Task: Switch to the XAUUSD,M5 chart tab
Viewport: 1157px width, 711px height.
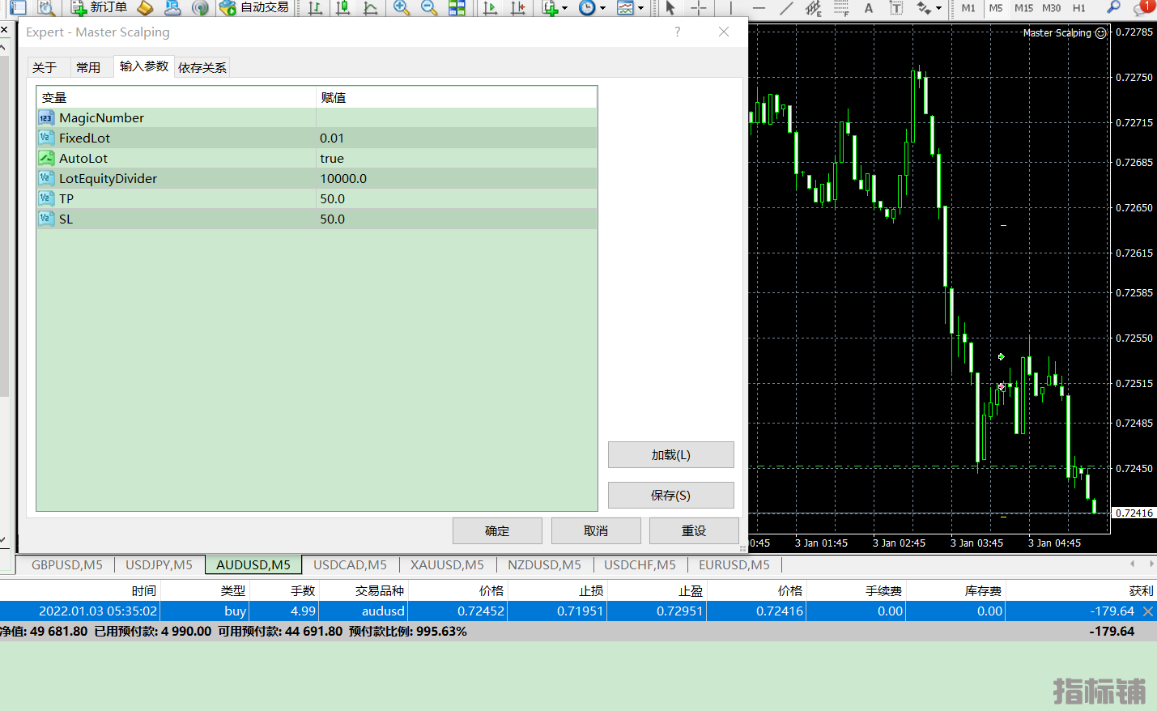Action: coord(447,564)
